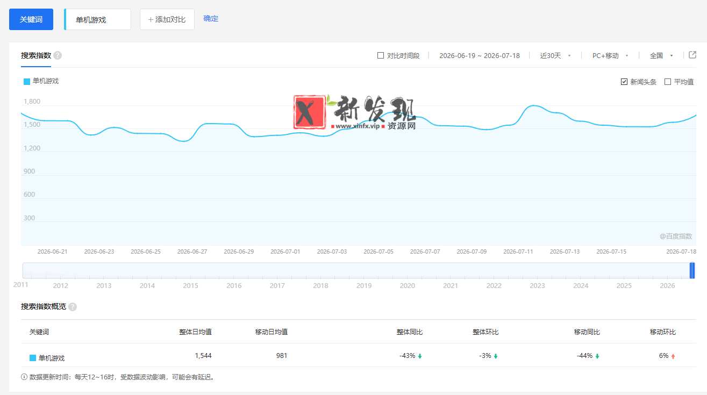The width and height of the screenshot is (707, 395).
Task: Click the 整体同比 down arrow indicator
Action: coord(420,356)
